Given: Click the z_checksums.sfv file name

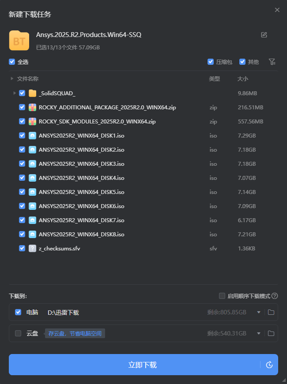Looking at the screenshot, I should coord(59,248).
